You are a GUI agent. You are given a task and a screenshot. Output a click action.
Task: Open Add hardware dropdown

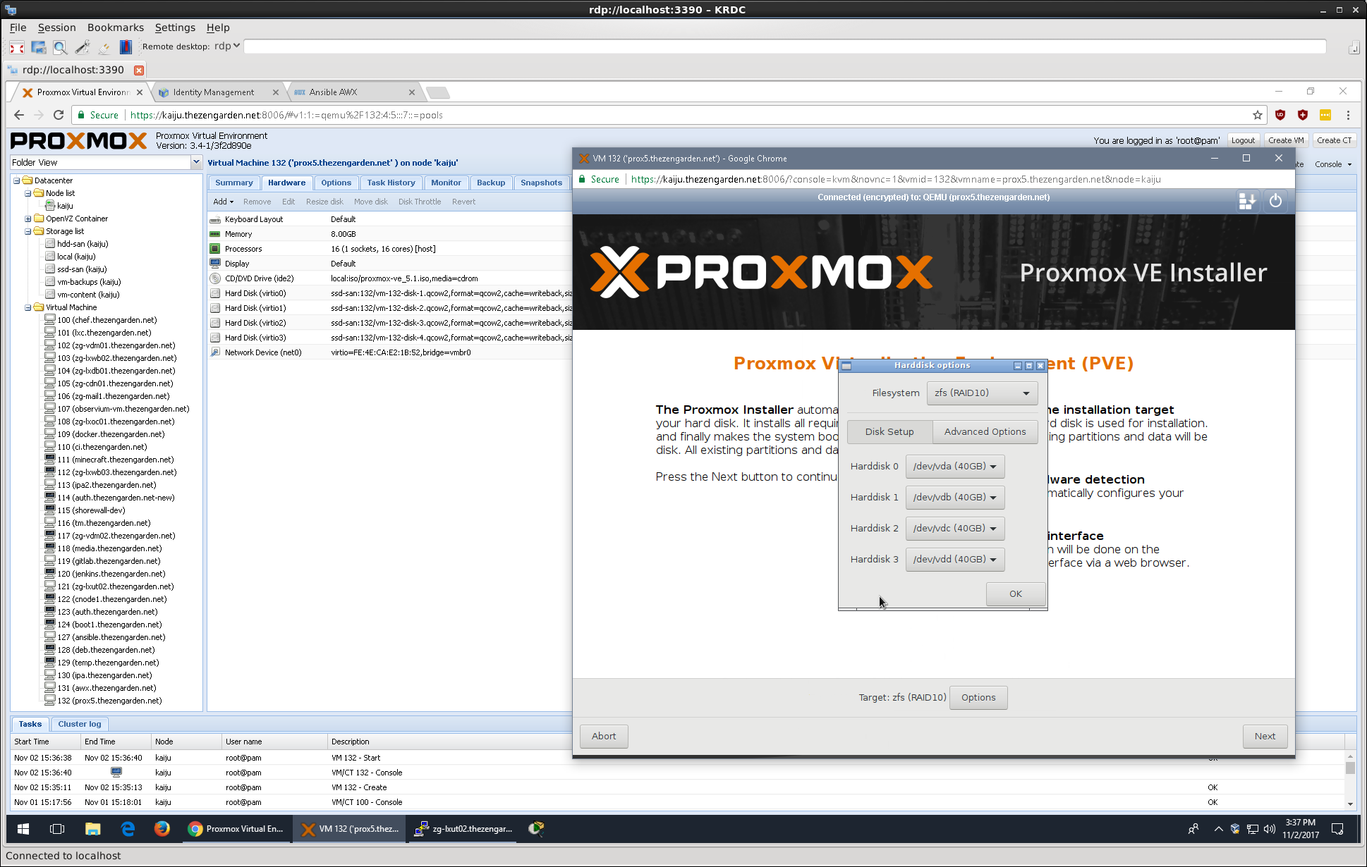[223, 202]
